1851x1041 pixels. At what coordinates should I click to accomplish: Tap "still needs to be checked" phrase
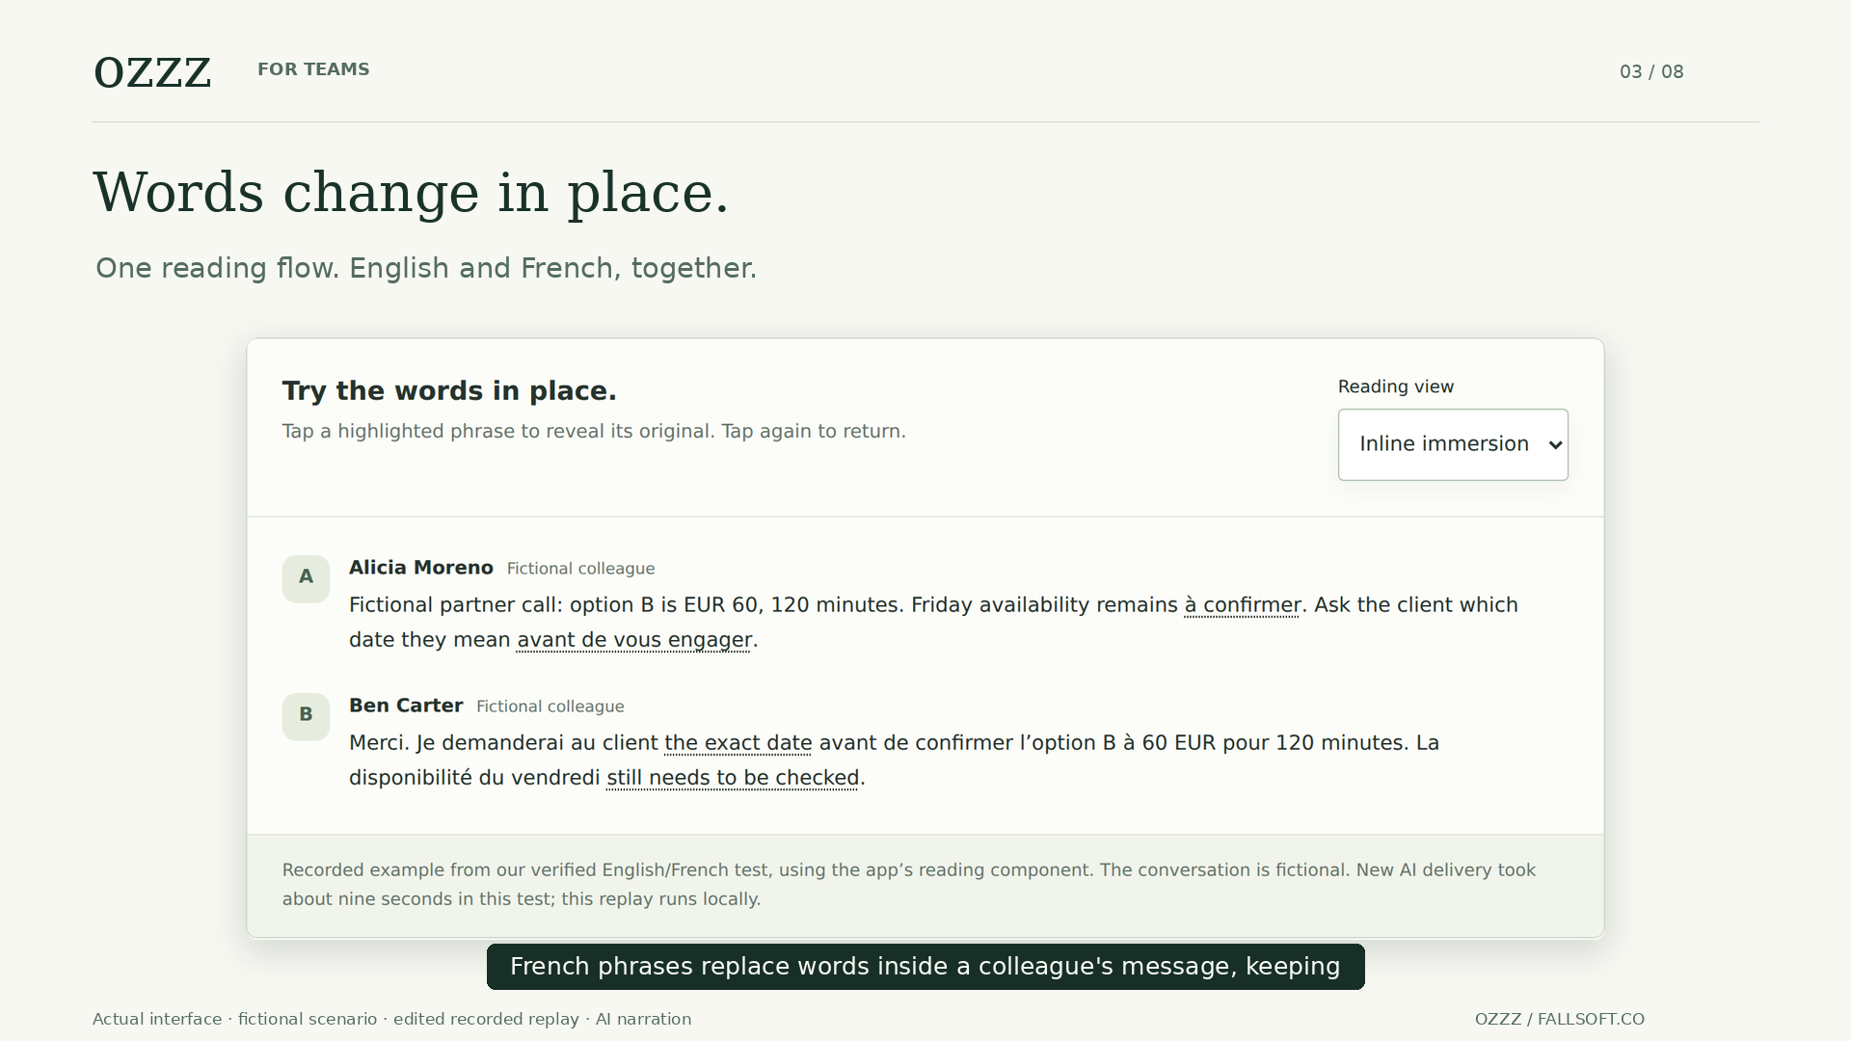click(x=733, y=778)
